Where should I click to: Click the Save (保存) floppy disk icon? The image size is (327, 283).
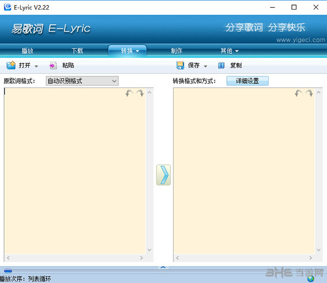point(180,65)
